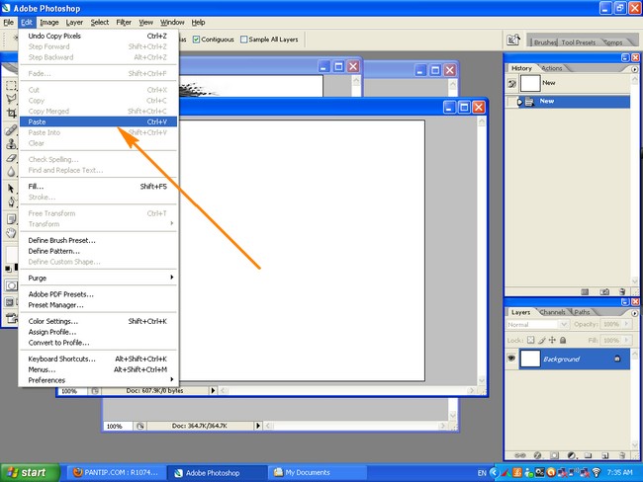This screenshot has width=643, height=482.
Task: Click New snapshot thumbnail in History
Action: click(530, 83)
